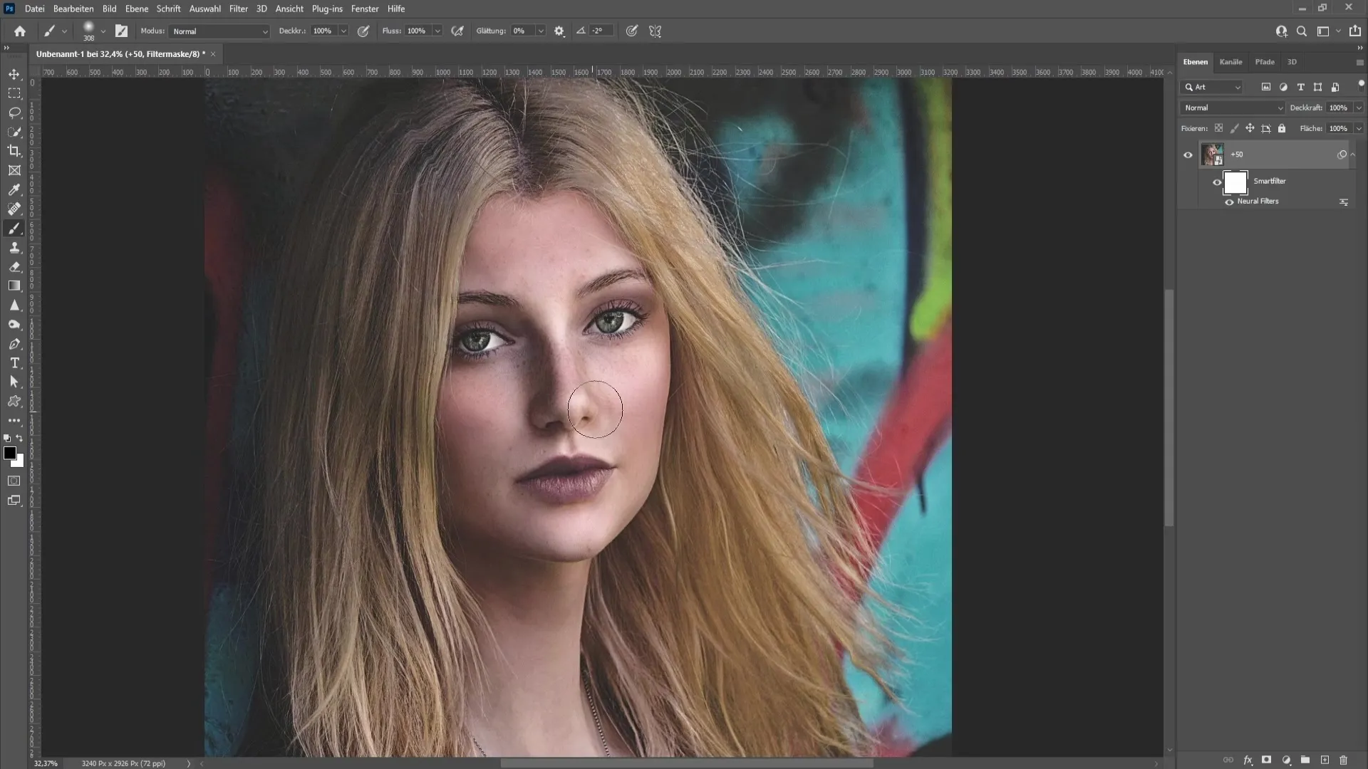1368x769 pixels.
Task: Select the Healing Brush tool
Action: [14, 209]
